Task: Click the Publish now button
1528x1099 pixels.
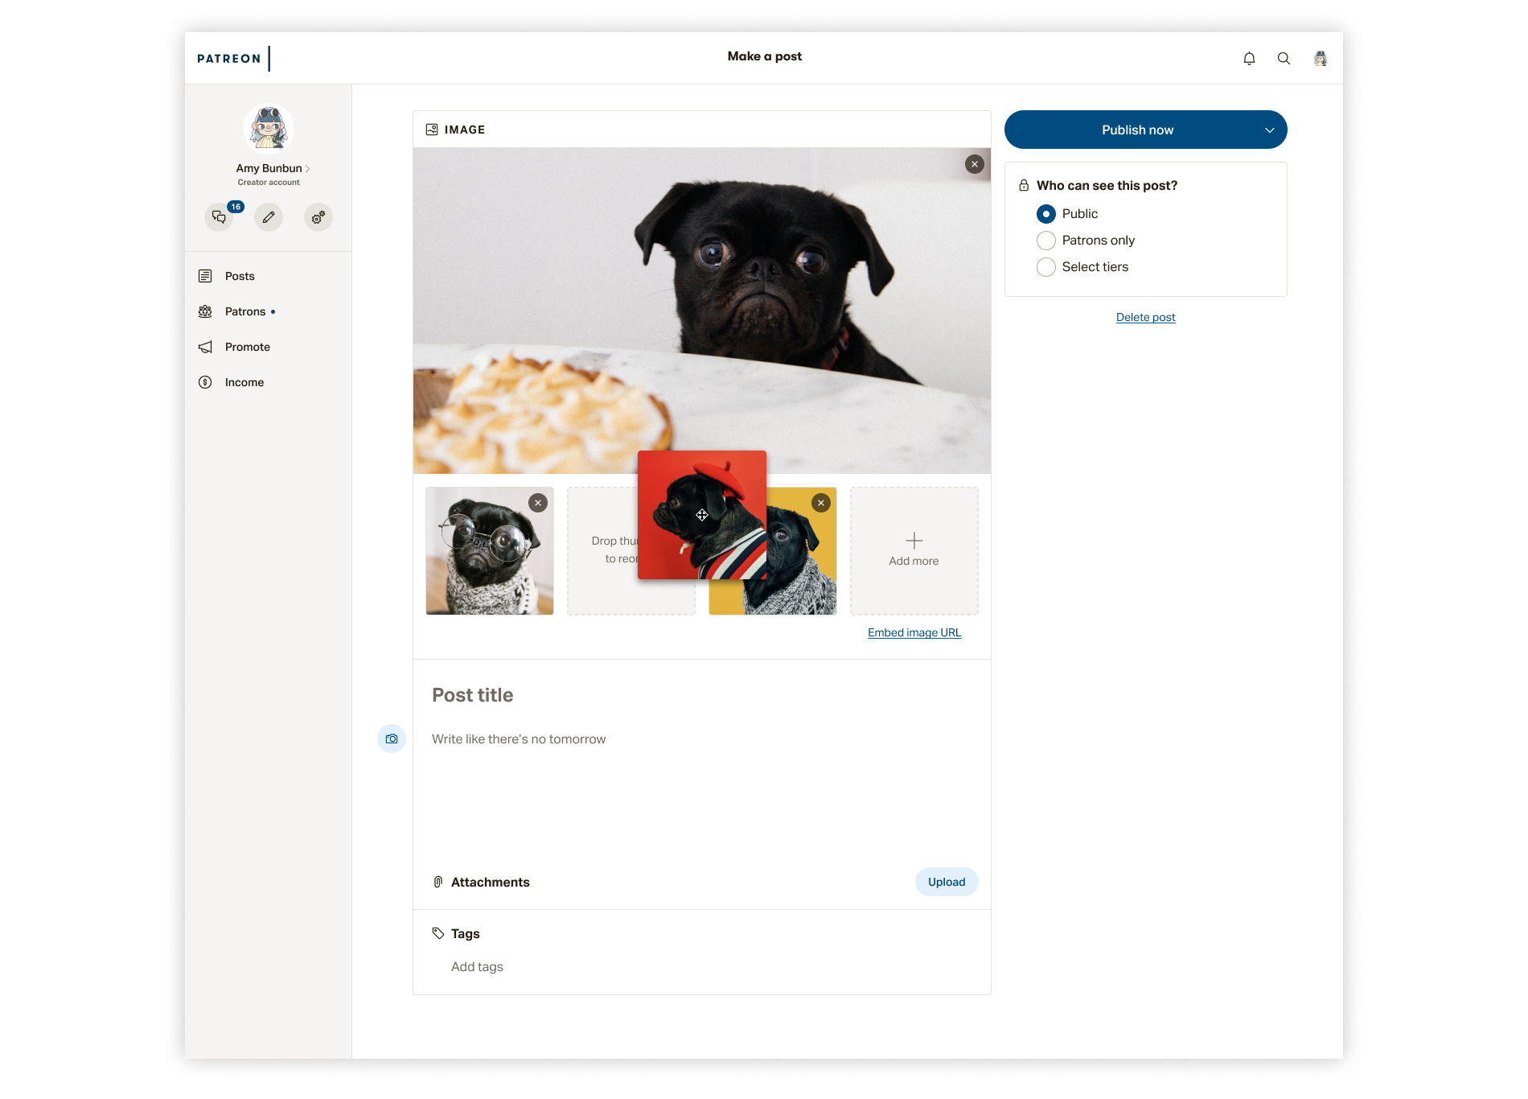Action: click(1137, 130)
